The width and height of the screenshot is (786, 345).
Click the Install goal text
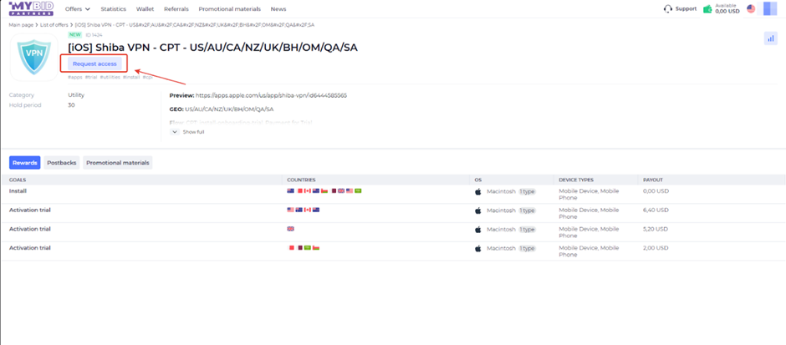coord(18,190)
